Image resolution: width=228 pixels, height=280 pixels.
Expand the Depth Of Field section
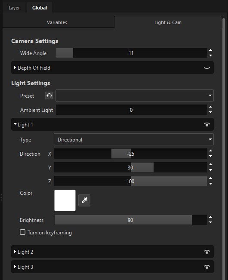[15, 68]
